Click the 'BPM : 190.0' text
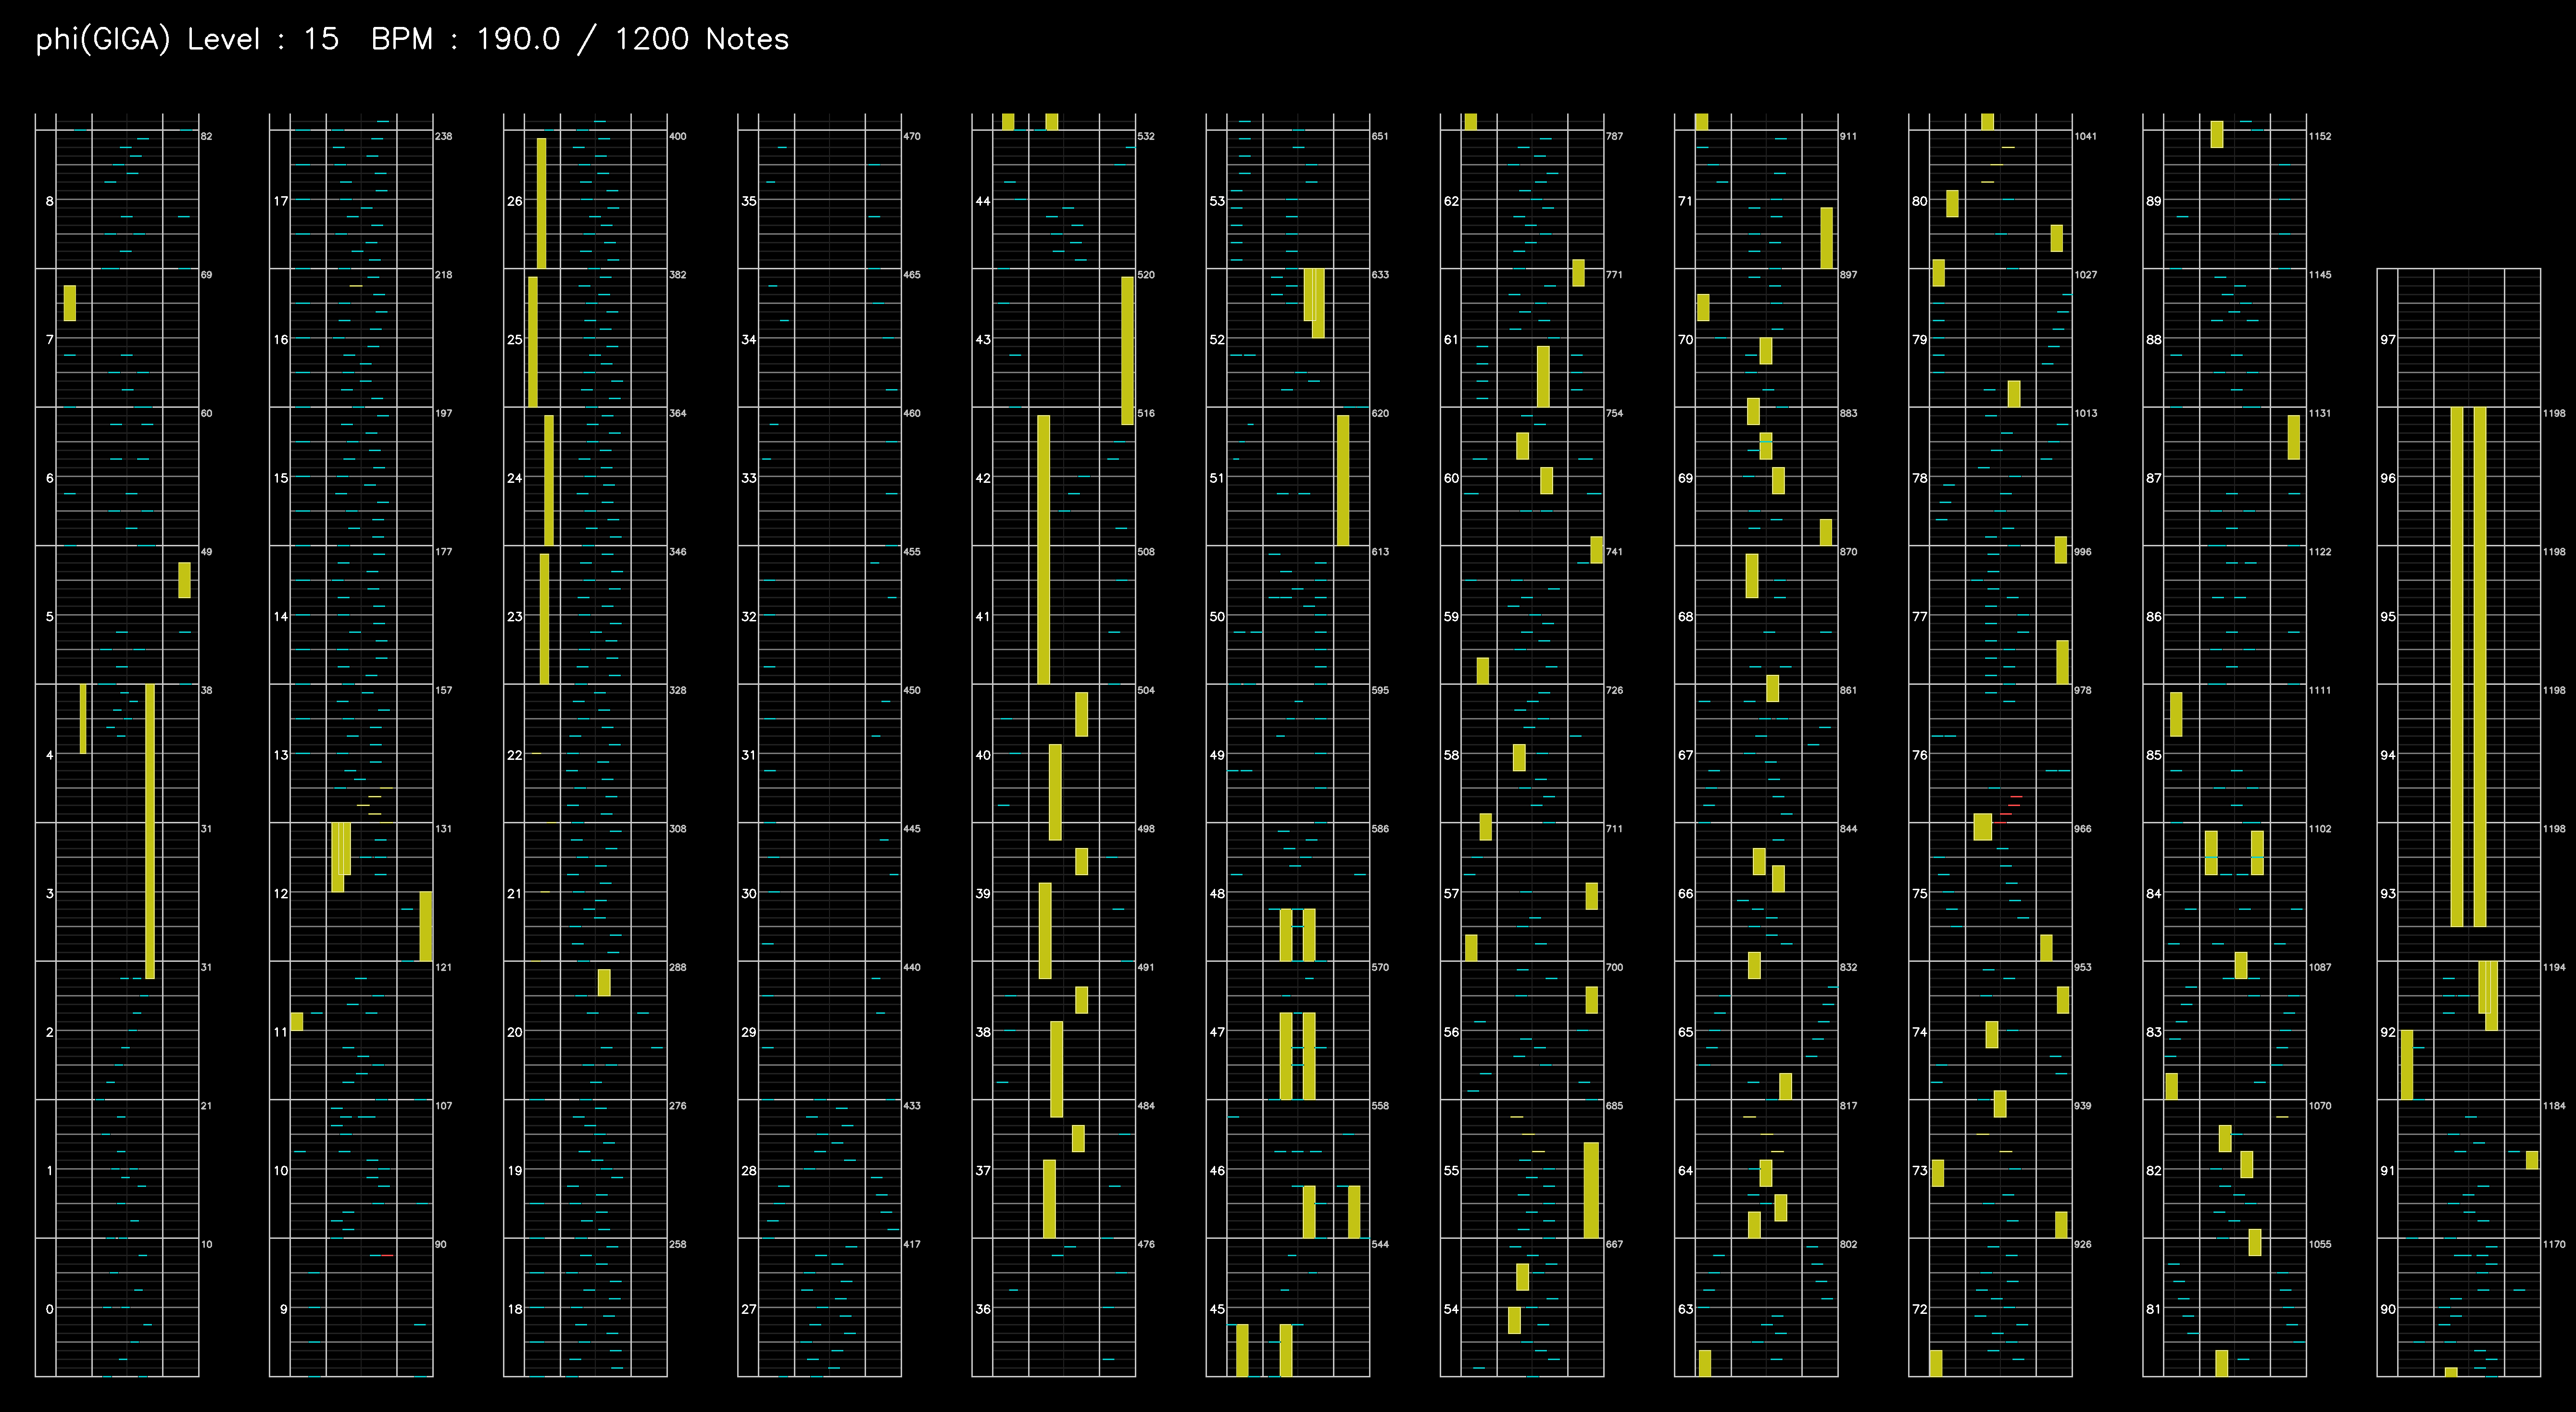Viewport: 2576px width, 1412px height. (465, 39)
